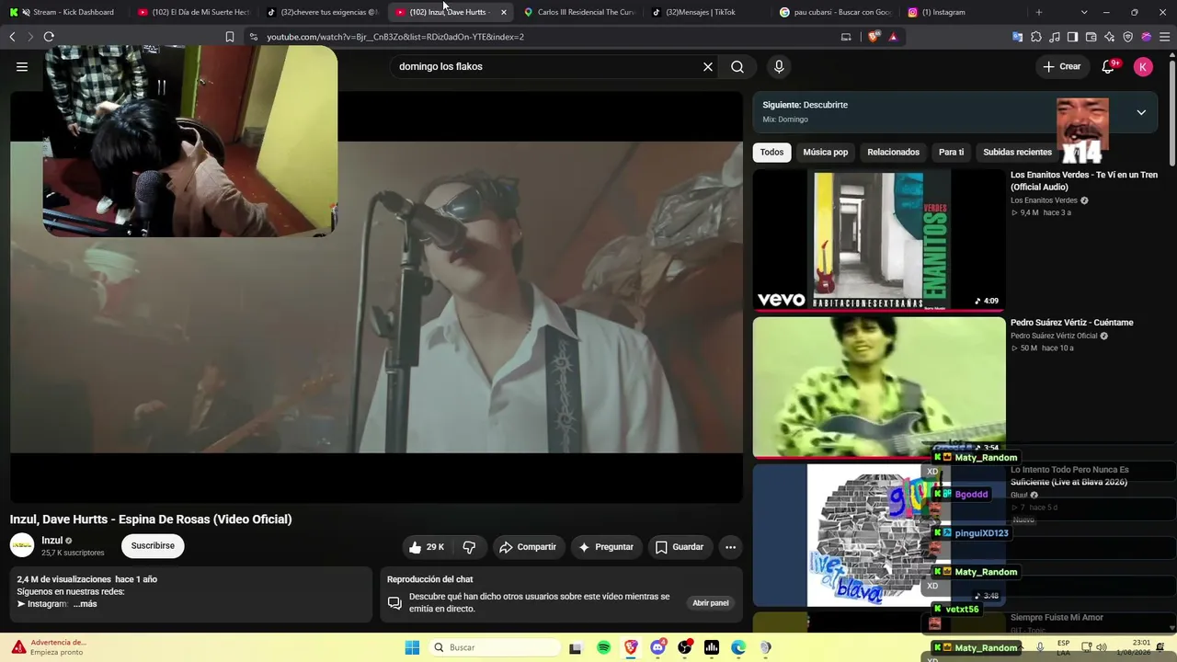Open the Windows Start menu
This screenshot has width=1177, height=662.
pyautogui.click(x=413, y=647)
